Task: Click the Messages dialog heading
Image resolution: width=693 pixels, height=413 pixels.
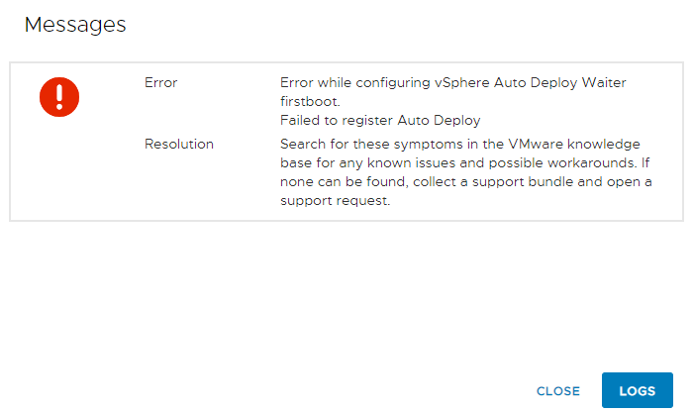Action: click(75, 25)
